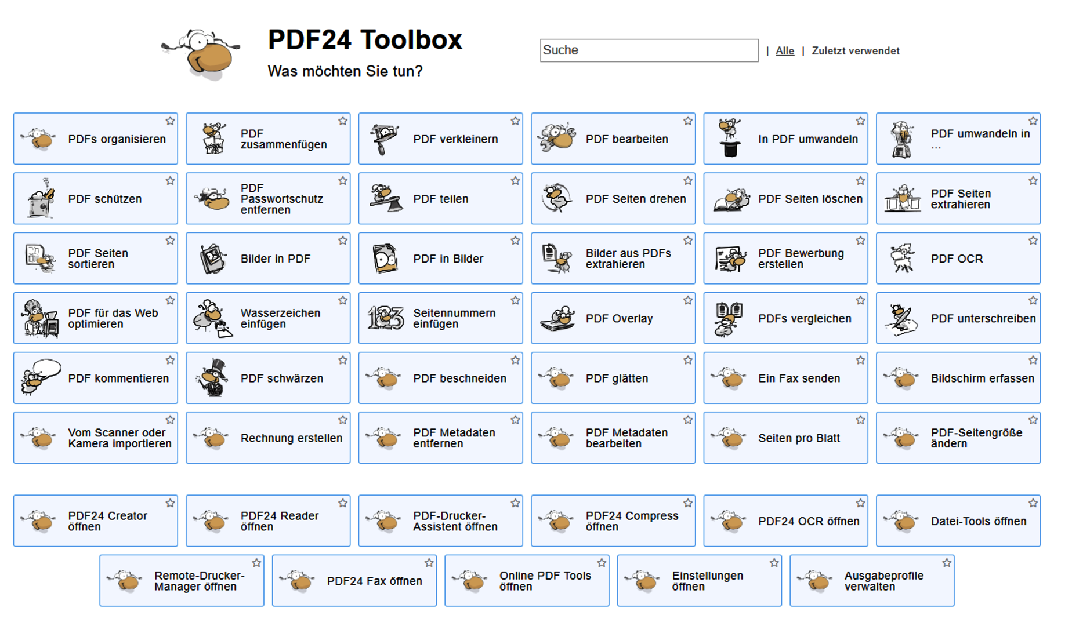
Task: Favorite PDFs organisieren with its star
Action: 170,121
